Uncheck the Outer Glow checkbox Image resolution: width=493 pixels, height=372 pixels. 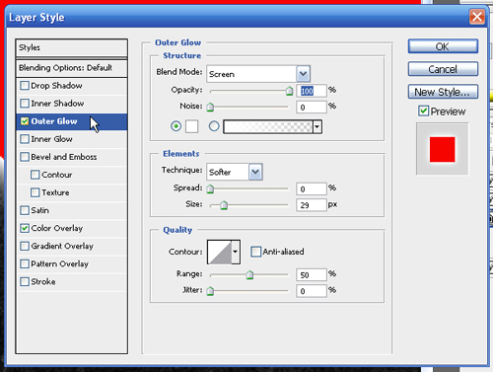[25, 121]
